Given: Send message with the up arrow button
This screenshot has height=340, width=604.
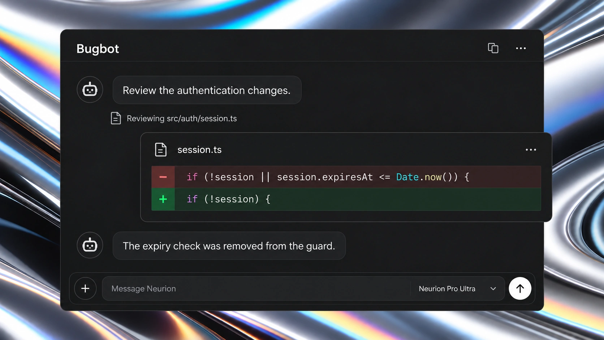Looking at the screenshot, I should (x=520, y=288).
